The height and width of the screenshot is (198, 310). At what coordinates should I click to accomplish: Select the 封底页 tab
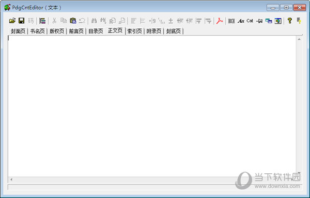(x=174, y=31)
